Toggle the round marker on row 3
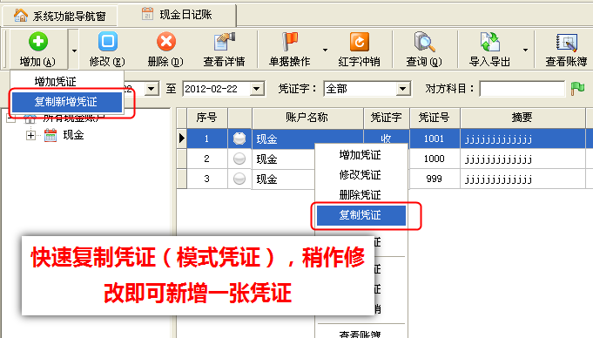 pyautogui.click(x=239, y=179)
